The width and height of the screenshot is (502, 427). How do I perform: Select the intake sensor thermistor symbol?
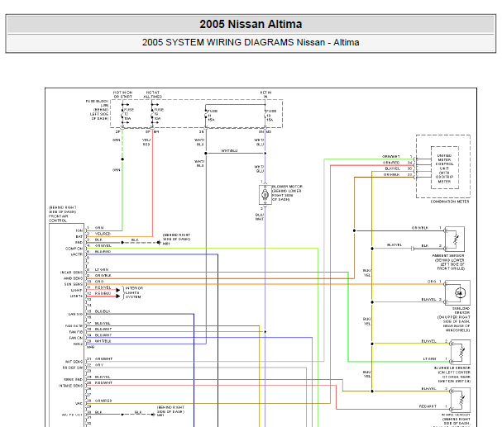[461, 400]
